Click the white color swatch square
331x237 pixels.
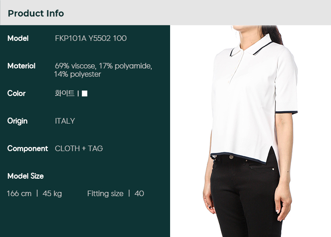pos(85,93)
